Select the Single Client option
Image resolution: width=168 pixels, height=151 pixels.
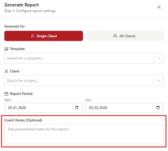click(44, 36)
